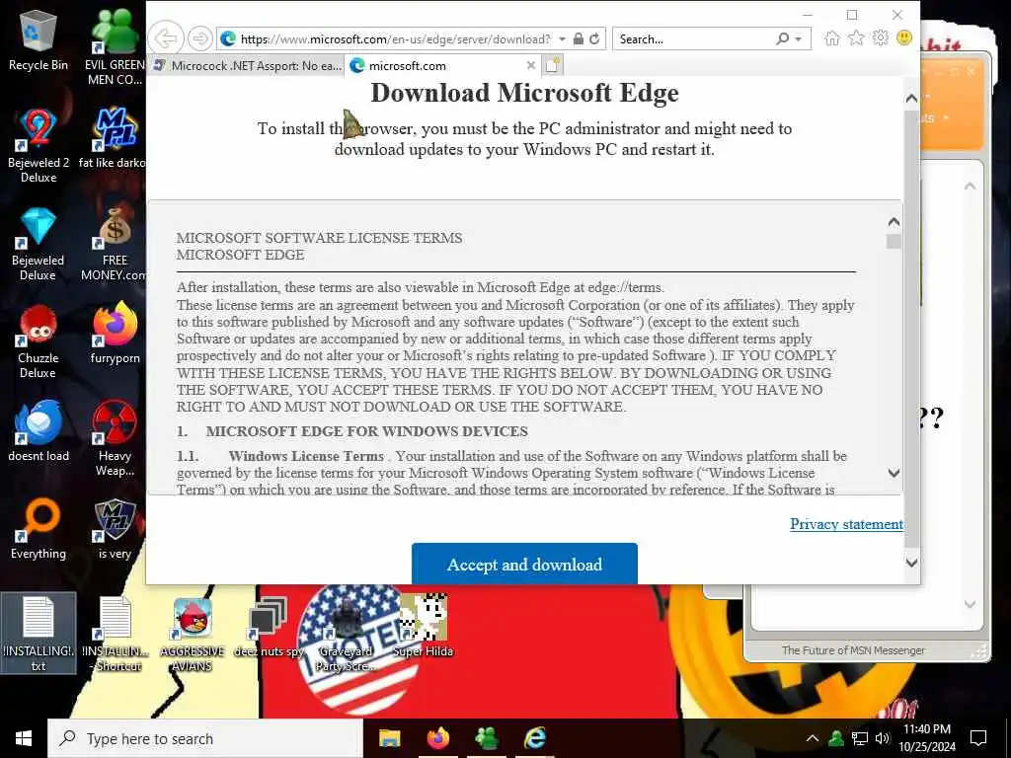Screen dimensions: 1011x758
Task: Launch the Heavy Weap... radiation icon
Action: [115, 439]
